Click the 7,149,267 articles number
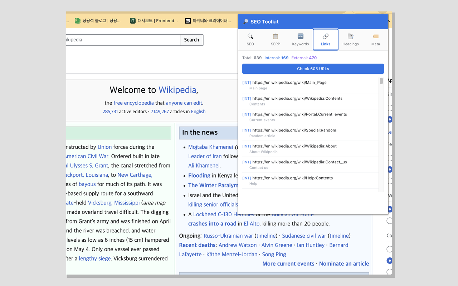 tap(160, 112)
